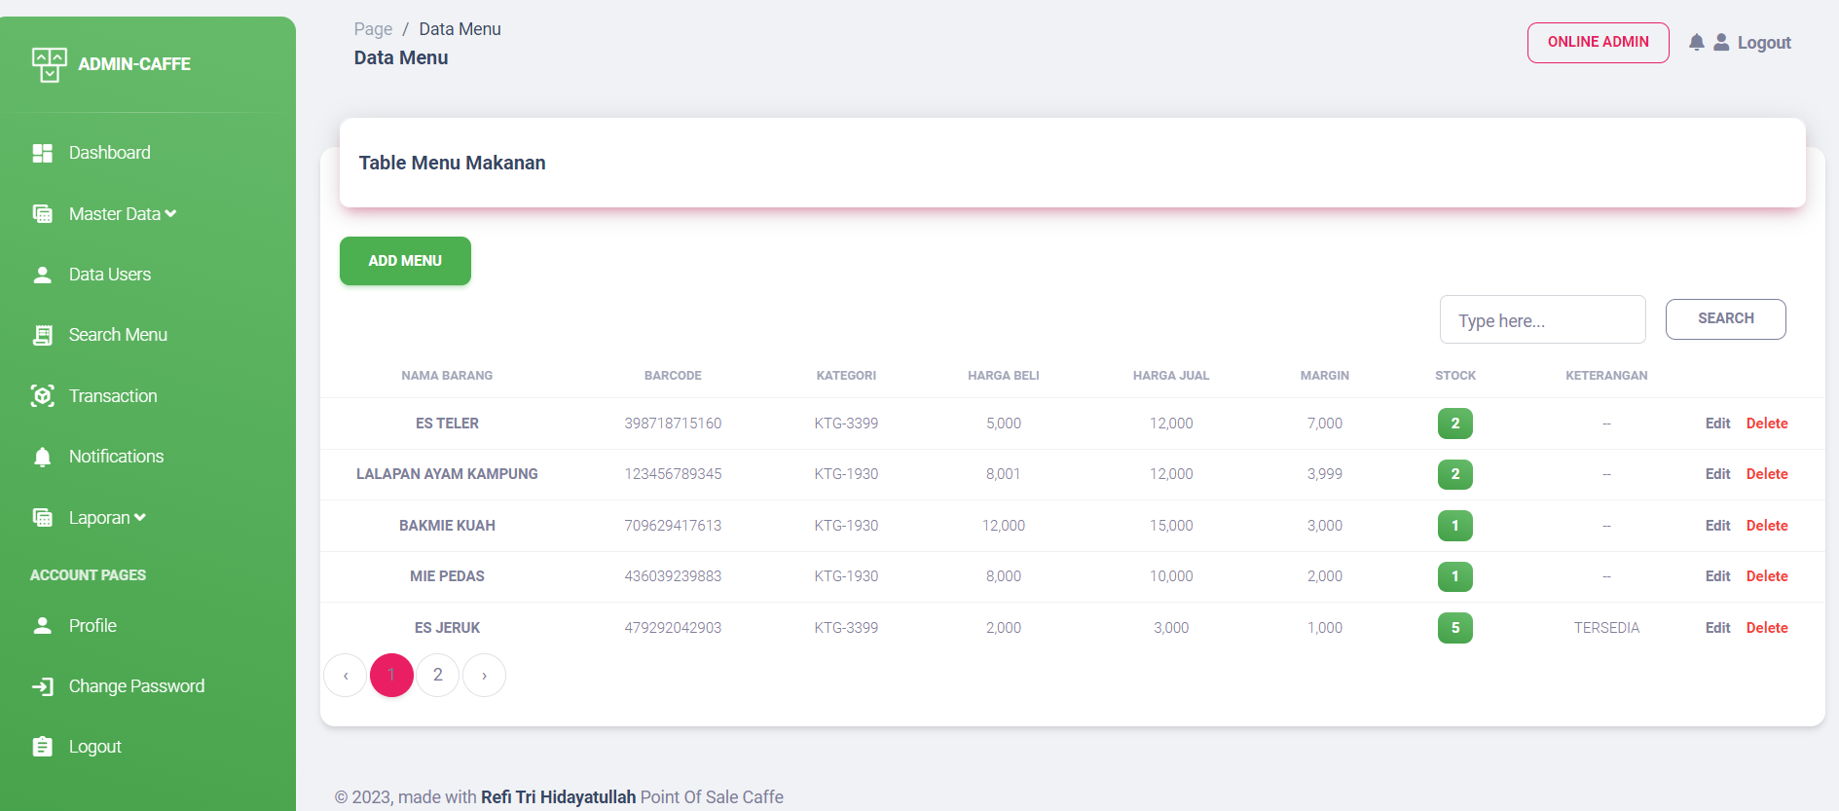This screenshot has width=1839, height=811.
Task: Select the Data Users person icon
Action: point(42,275)
